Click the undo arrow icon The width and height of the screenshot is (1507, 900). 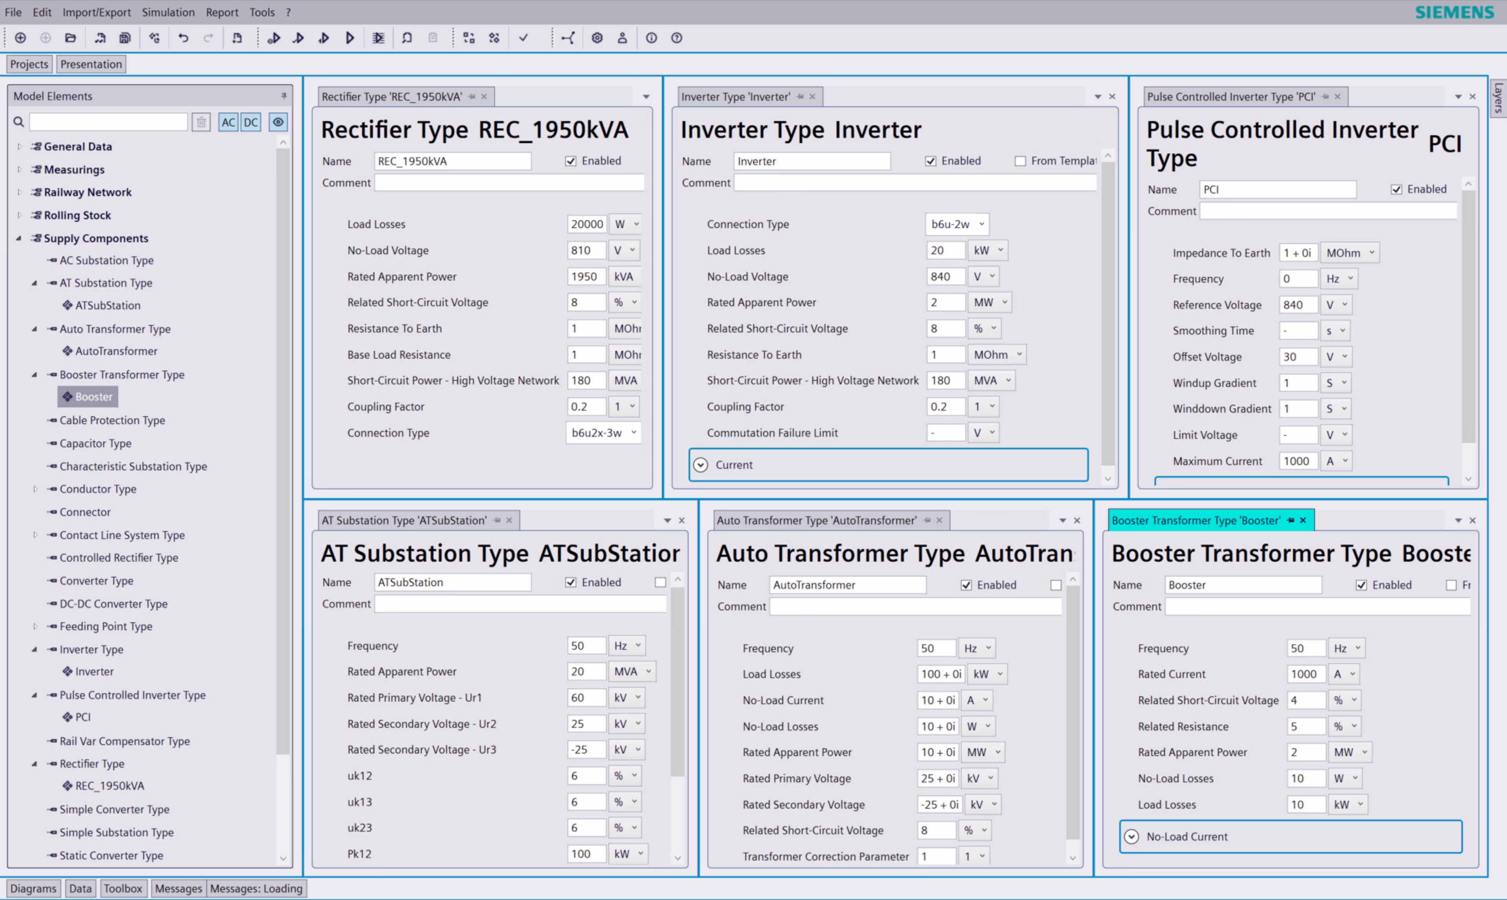point(182,38)
